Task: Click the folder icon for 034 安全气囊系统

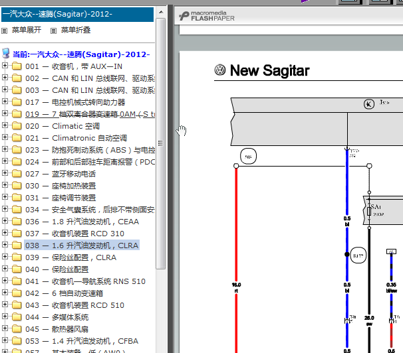Action: pyautogui.click(x=17, y=209)
